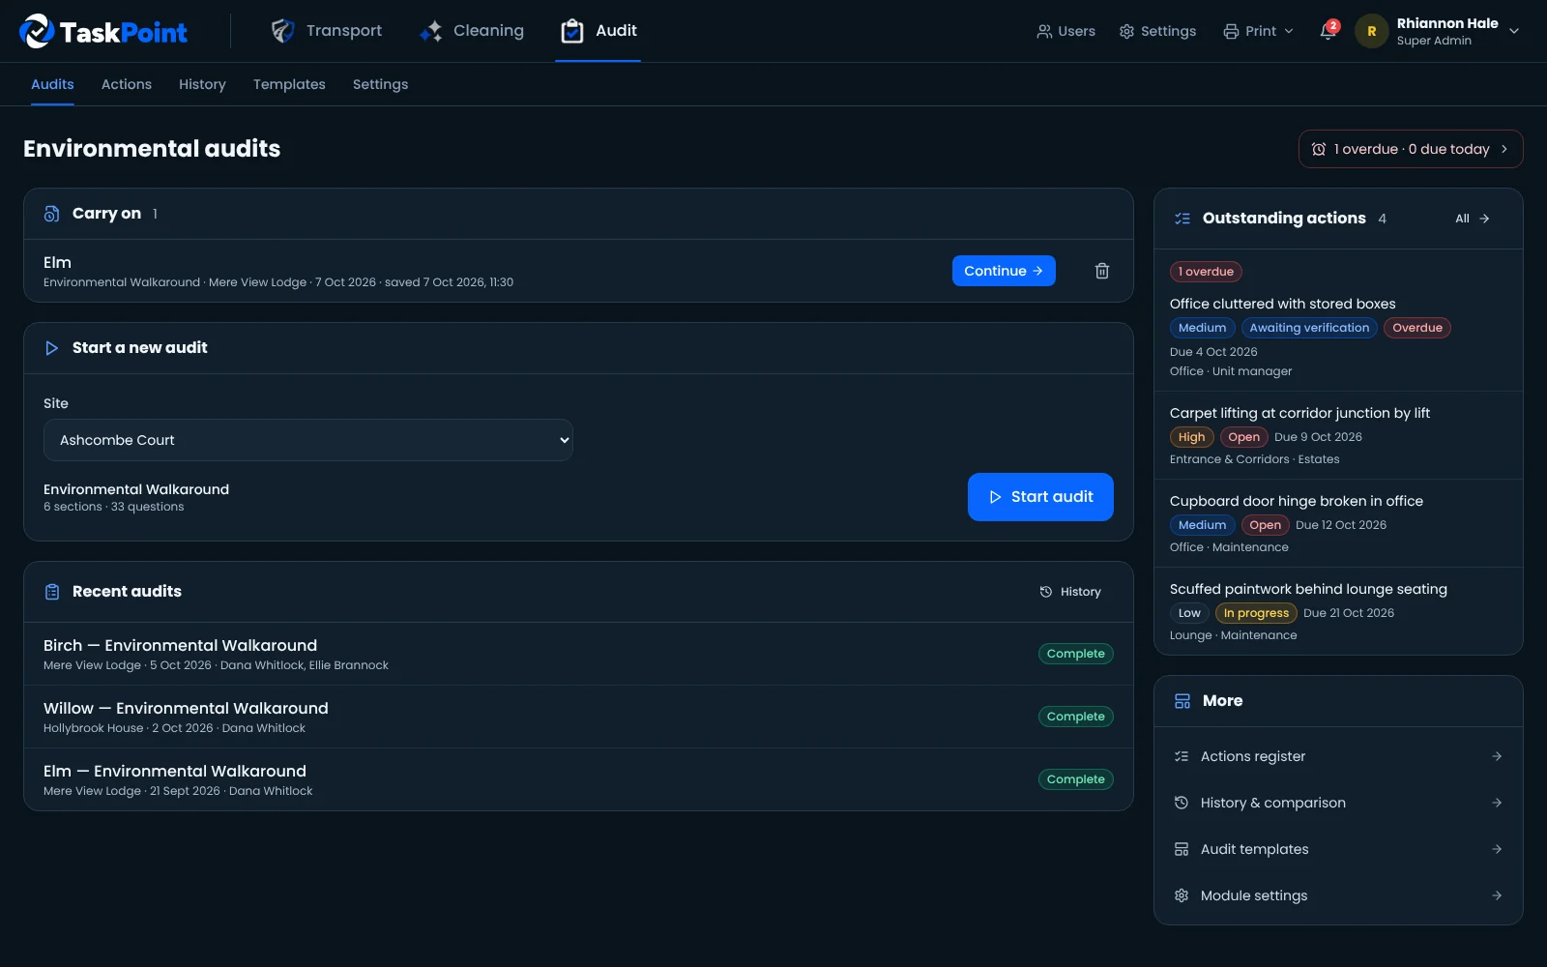Open the overdue and due today summary

click(x=1411, y=149)
